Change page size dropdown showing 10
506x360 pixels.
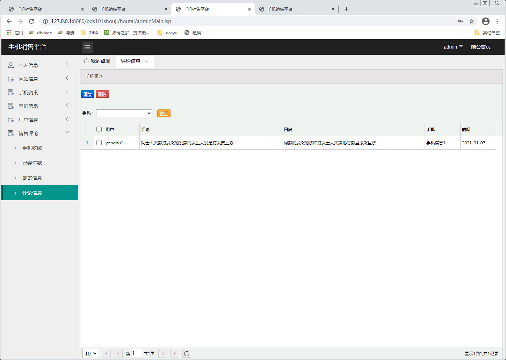90,353
